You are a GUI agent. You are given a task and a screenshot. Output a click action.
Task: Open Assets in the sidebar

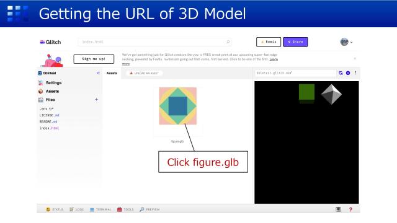tap(52, 91)
